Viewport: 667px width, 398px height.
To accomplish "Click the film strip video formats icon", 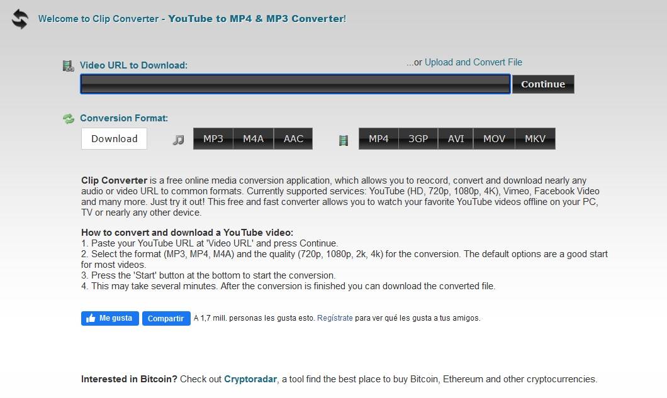I will [x=344, y=140].
